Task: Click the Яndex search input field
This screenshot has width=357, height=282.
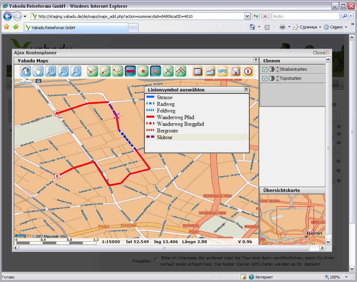Action: (x=306, y=16)
